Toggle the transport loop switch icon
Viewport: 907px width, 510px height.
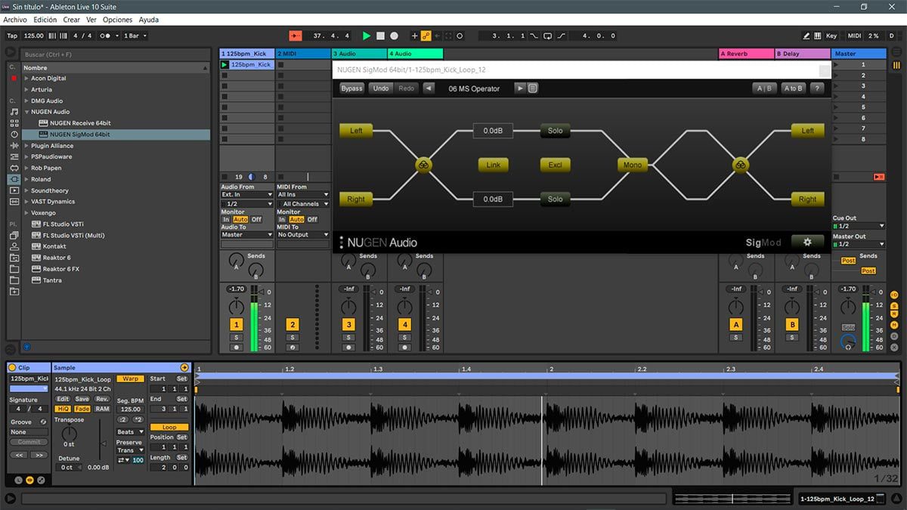[x=548, y=36]
